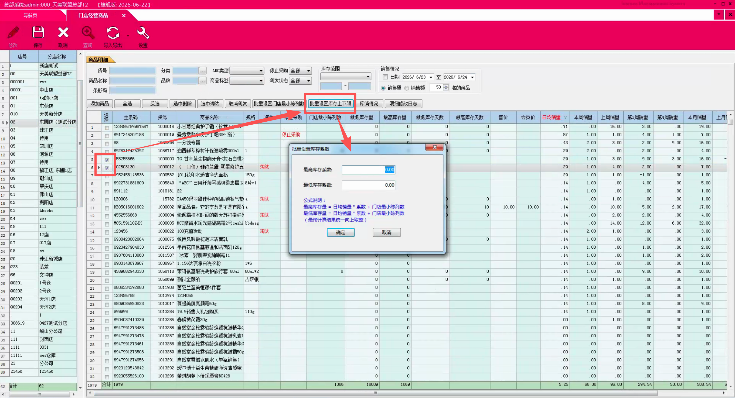Click the 库销情况 button
The image size is (735, 398).
369,104
